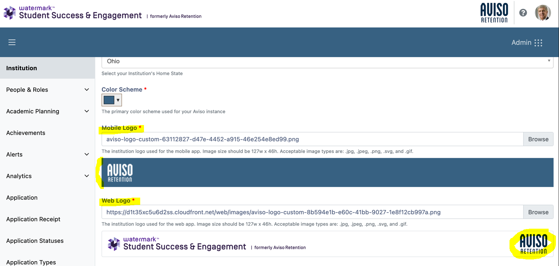Open the hamburger navigation menu
The image size is (559, 266).
click(12, 42)
